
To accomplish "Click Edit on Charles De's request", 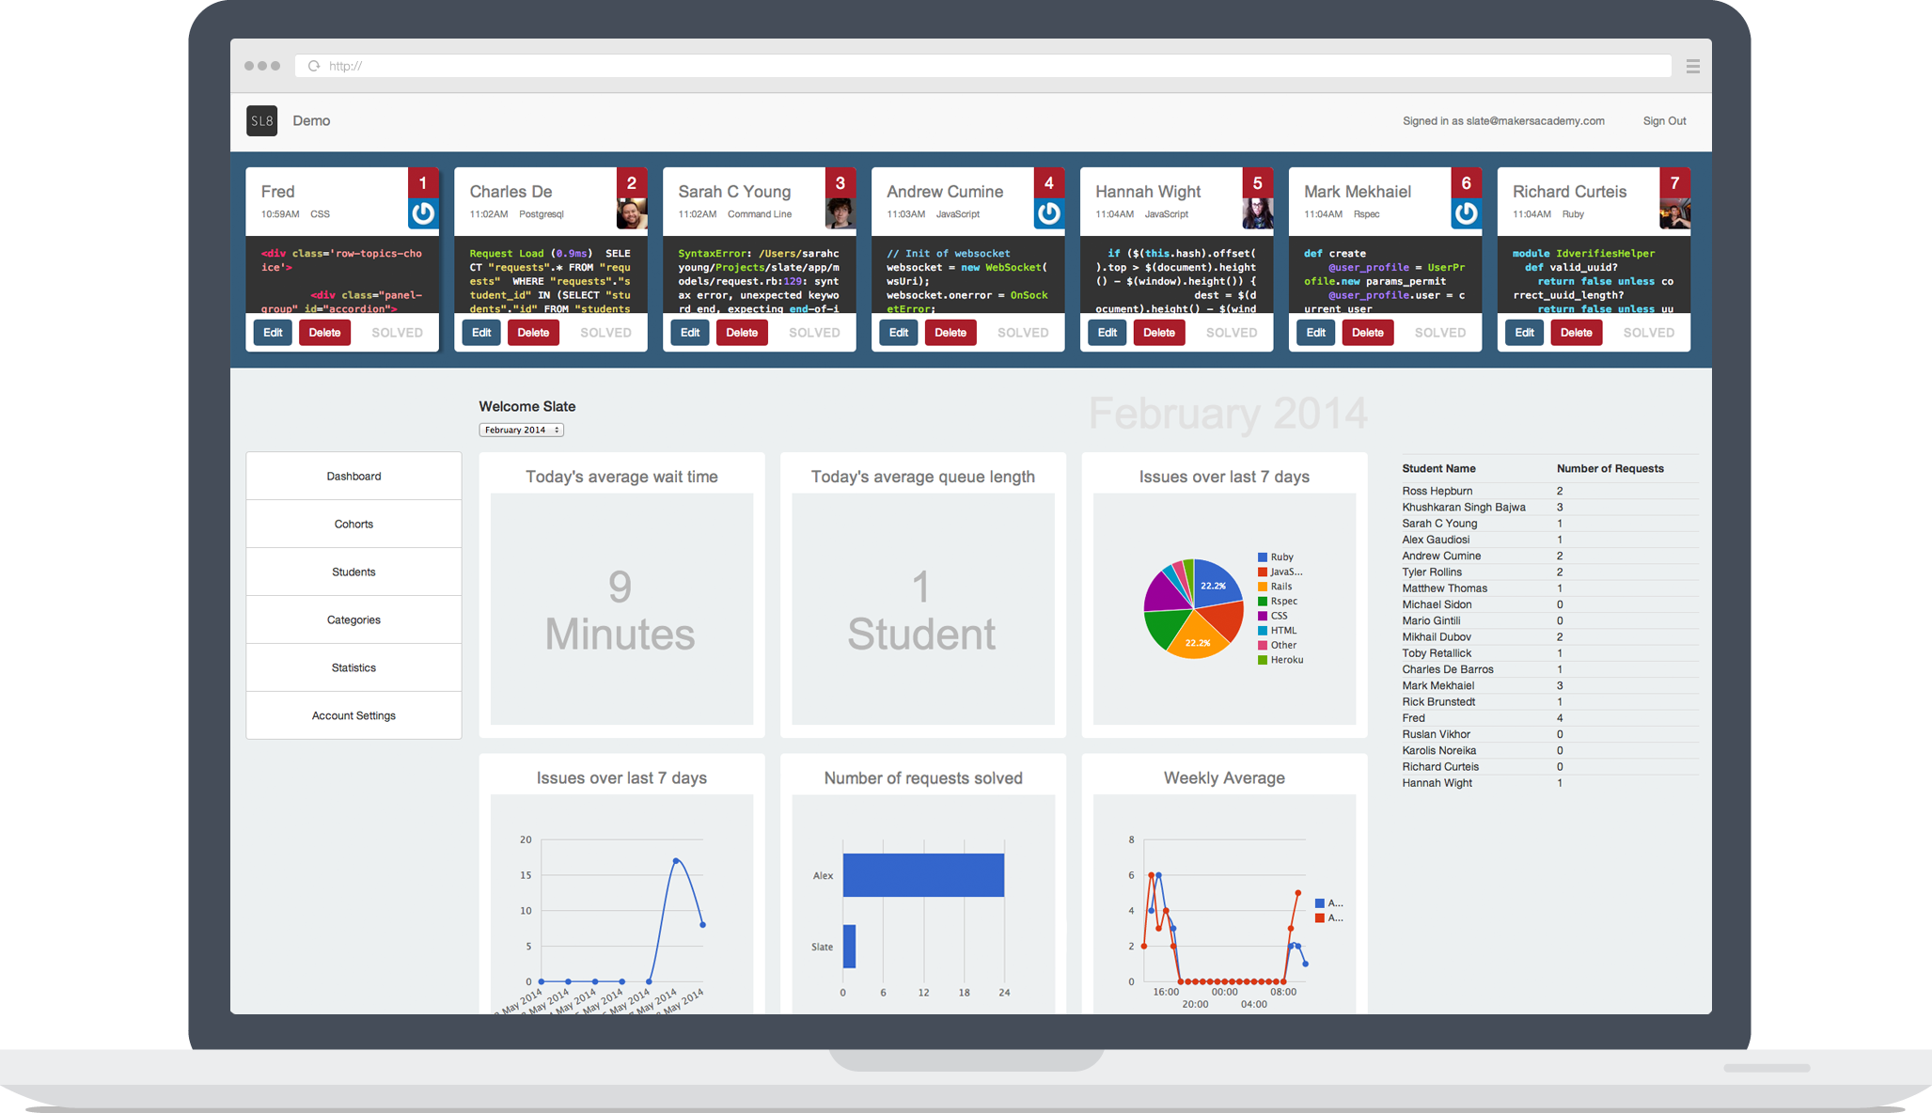I will (x=481, y=333).
